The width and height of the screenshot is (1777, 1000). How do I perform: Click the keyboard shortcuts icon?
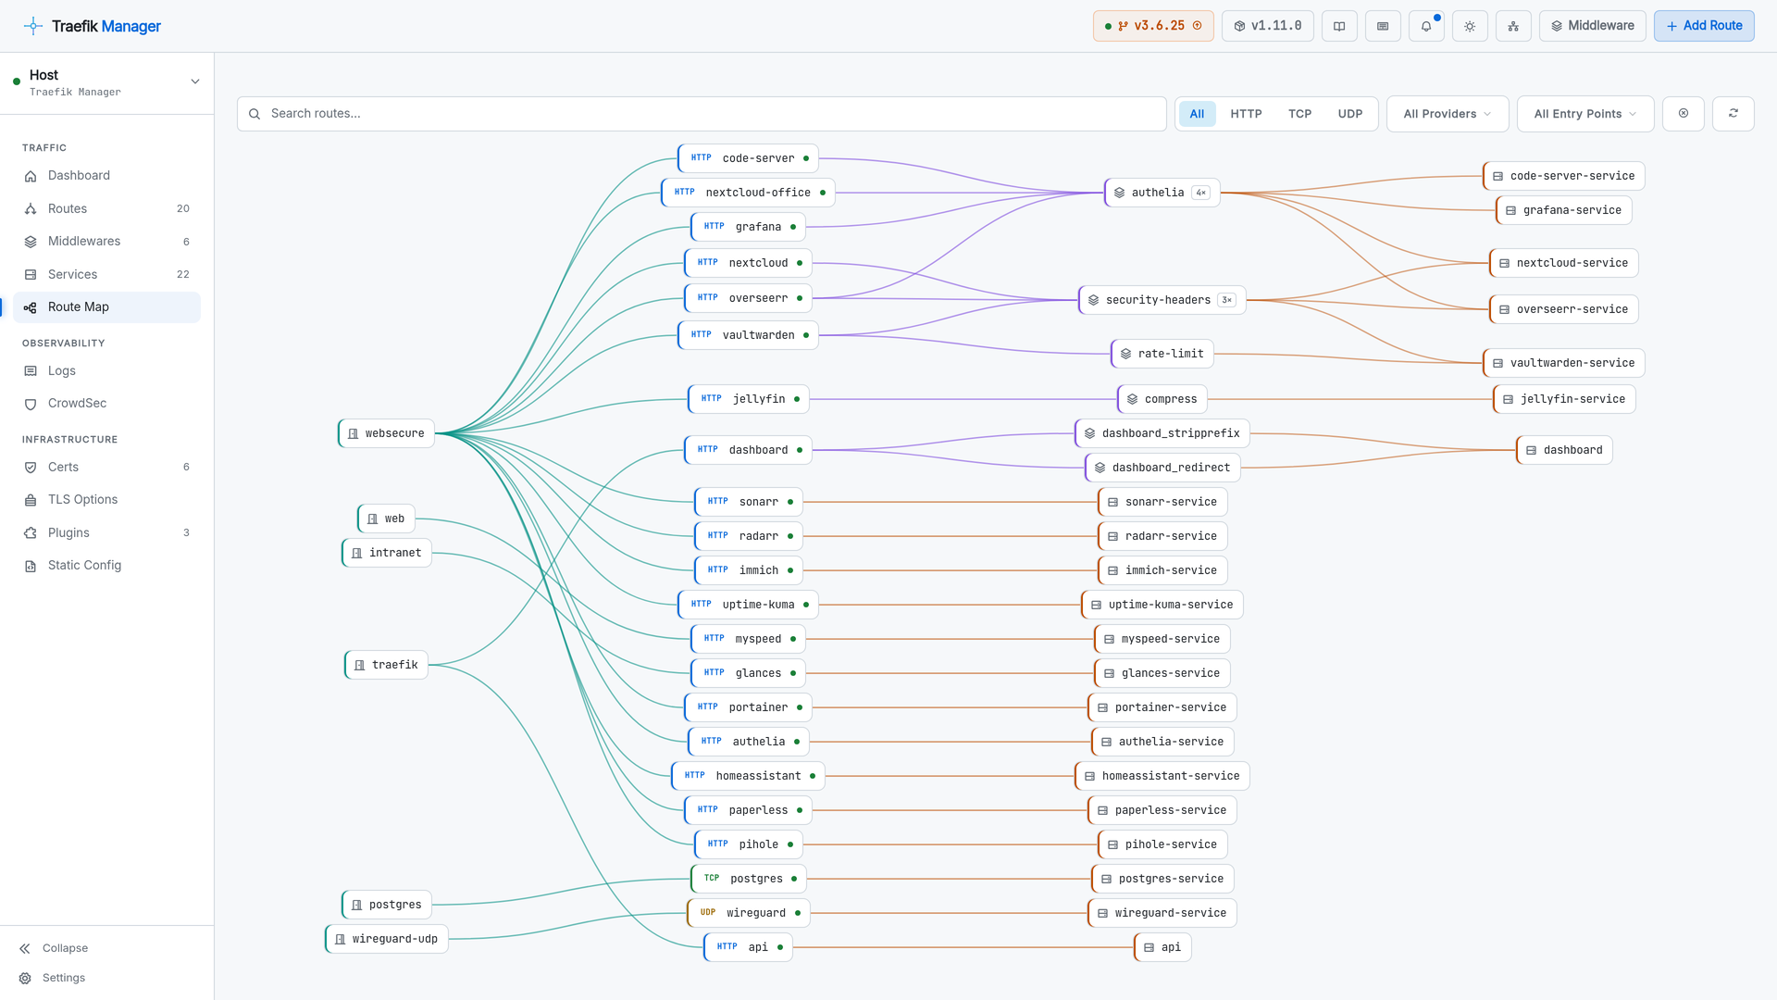click(1383, 26)
